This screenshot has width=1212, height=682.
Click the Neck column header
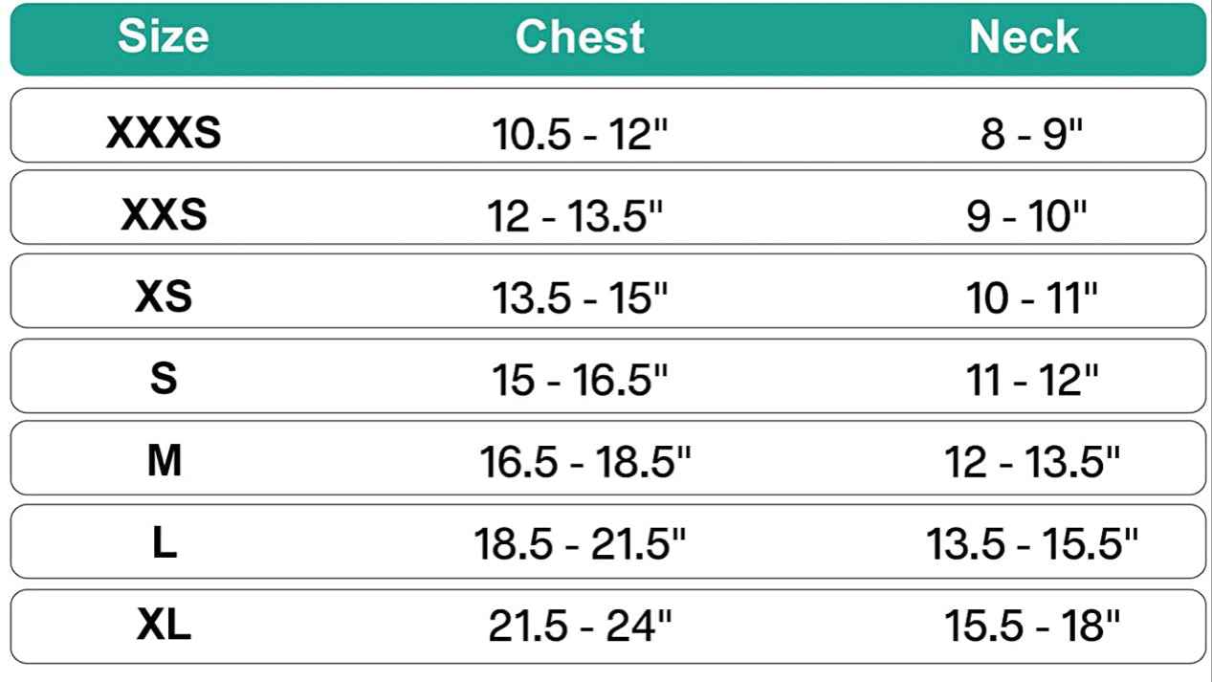(x=1024, y=37)
